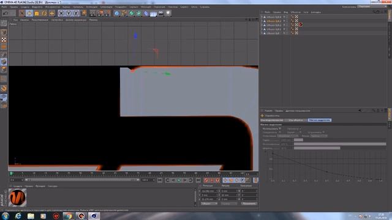Open the Object dropdown in Coordinates Manager
Screen dimensions: 392x220
point(209,204)
